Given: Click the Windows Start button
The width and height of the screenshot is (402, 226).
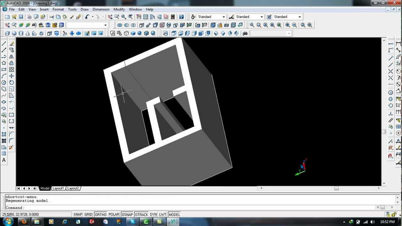Looking at the screenshot, I should pos(8,222).
